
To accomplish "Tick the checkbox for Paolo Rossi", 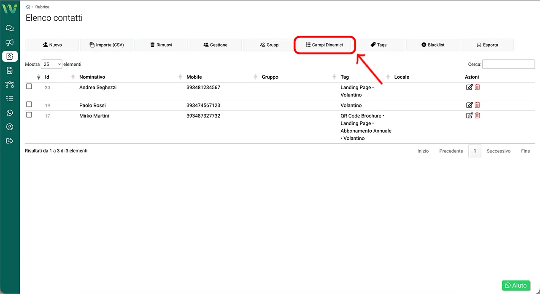I will coord(29,104).
